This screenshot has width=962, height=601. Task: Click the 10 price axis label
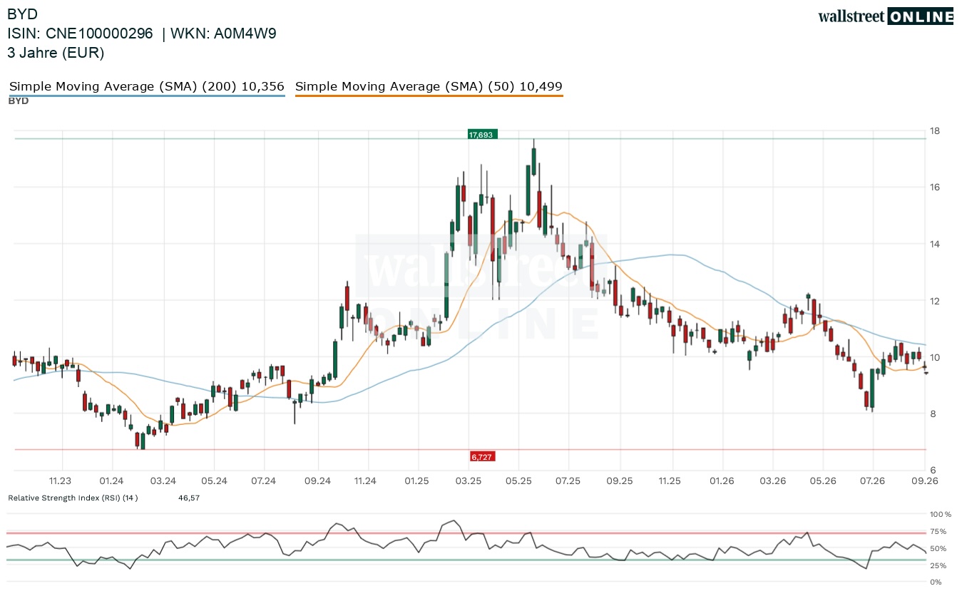pyautogui.click(x=934, y=358)
